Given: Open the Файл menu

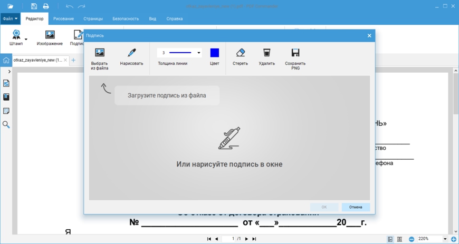Looking at the screenshot, I should [x=10, y=18].
